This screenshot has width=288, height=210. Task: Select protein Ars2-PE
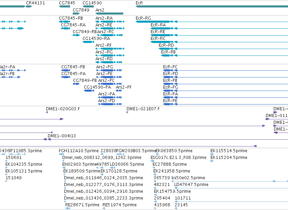(104, 74)
